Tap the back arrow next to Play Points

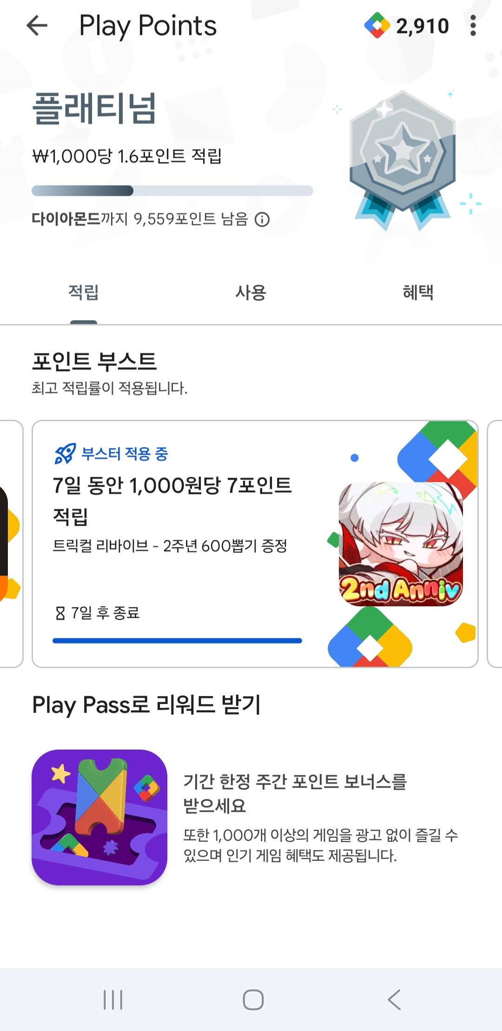pos(37,26)
